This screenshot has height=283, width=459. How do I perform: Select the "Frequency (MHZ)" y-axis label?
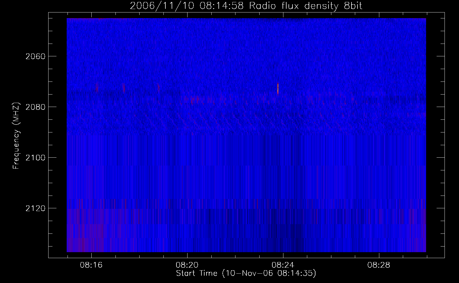coord(16,136)
